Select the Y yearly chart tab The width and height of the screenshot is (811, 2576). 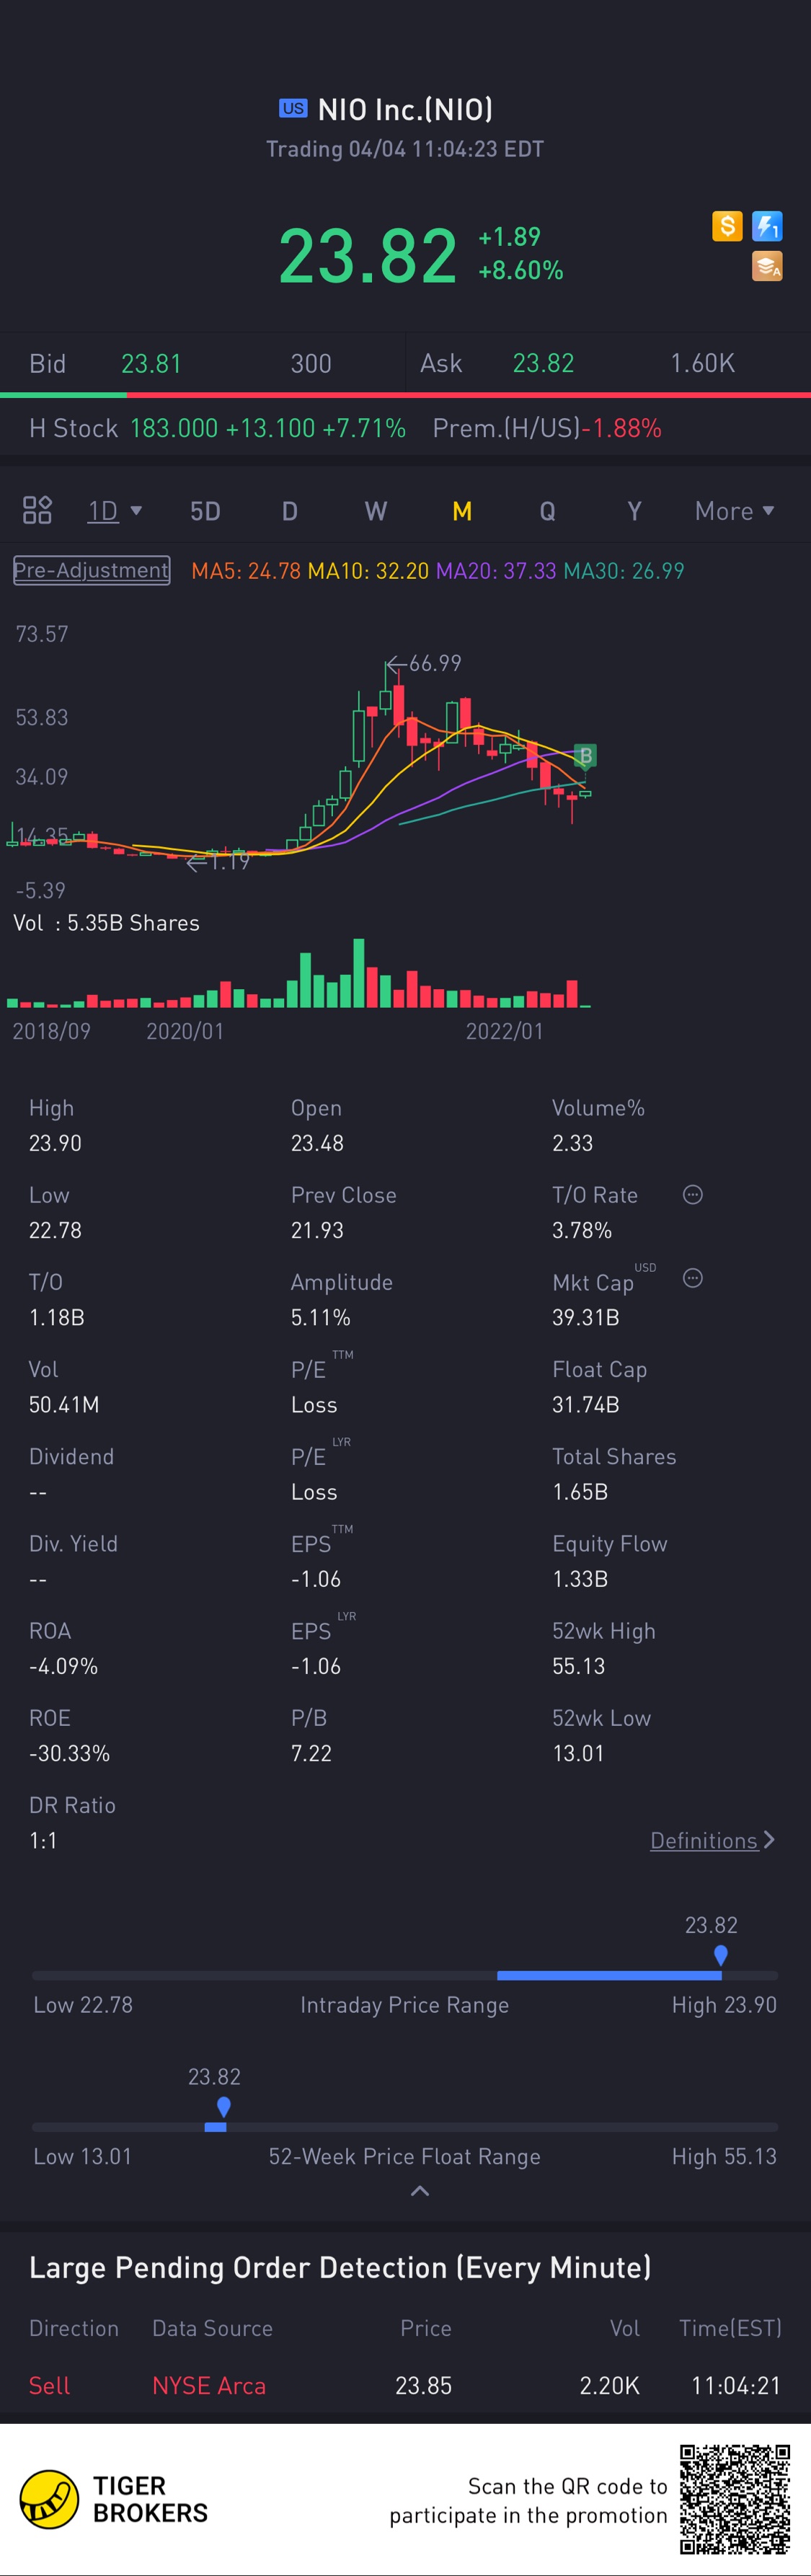click(634, 511)
